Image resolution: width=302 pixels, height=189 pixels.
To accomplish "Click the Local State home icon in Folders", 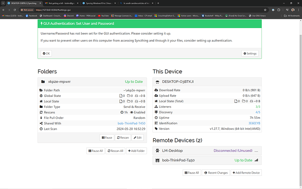I will (x=41, y=101).
